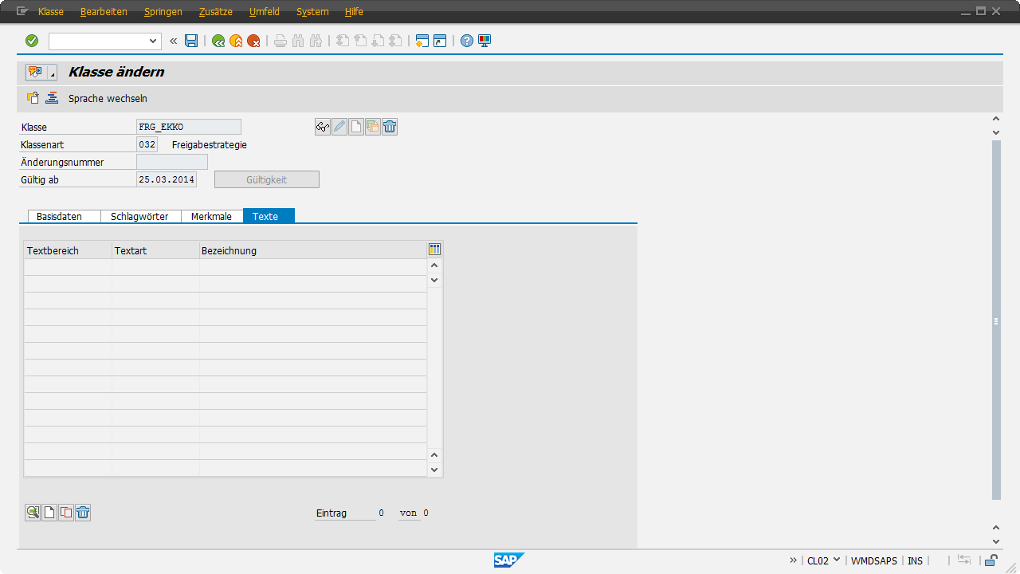Screen dimensions: 1020x574
Task: Click the Änderungsnummer input field
Action: coord(172,162)
